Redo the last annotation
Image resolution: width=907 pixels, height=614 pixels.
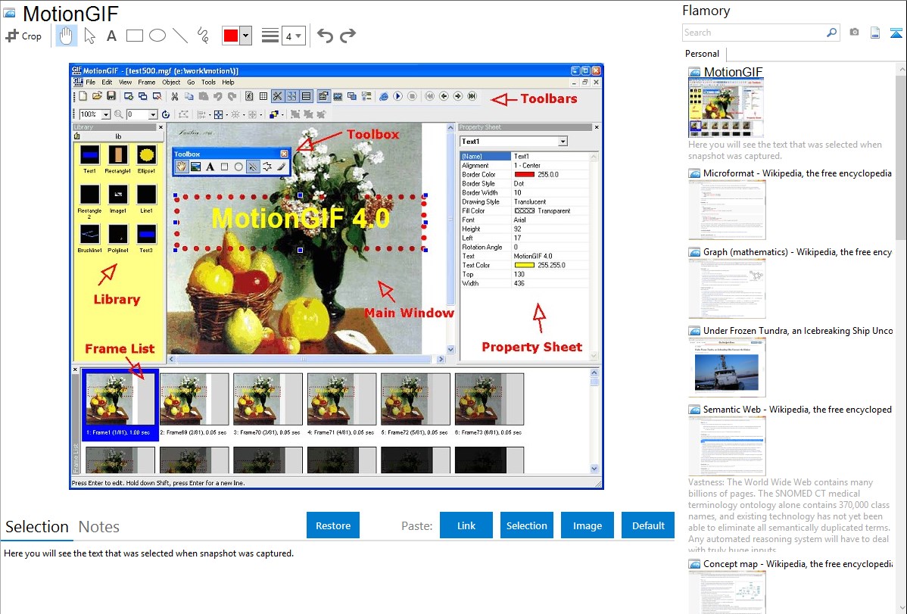348,36
